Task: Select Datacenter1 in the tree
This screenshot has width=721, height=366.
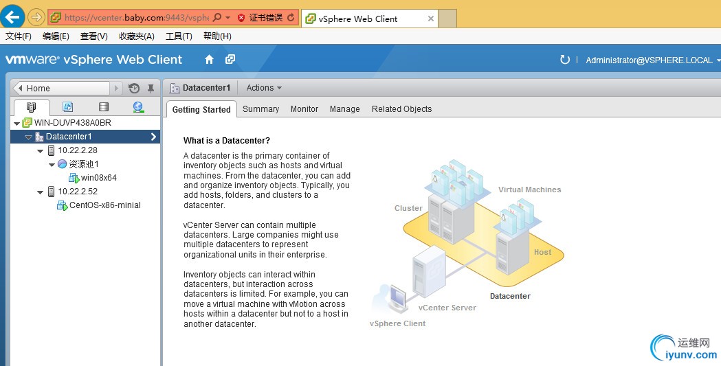Action: pos(69,137)
